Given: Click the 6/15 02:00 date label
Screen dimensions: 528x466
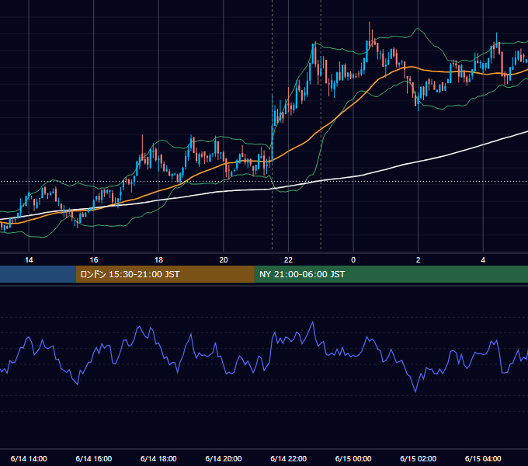Looking at the screenshot, I should 419,458.
